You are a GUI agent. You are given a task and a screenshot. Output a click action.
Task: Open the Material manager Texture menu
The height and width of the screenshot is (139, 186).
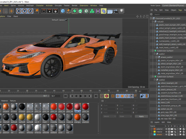(x=13, y=101)
